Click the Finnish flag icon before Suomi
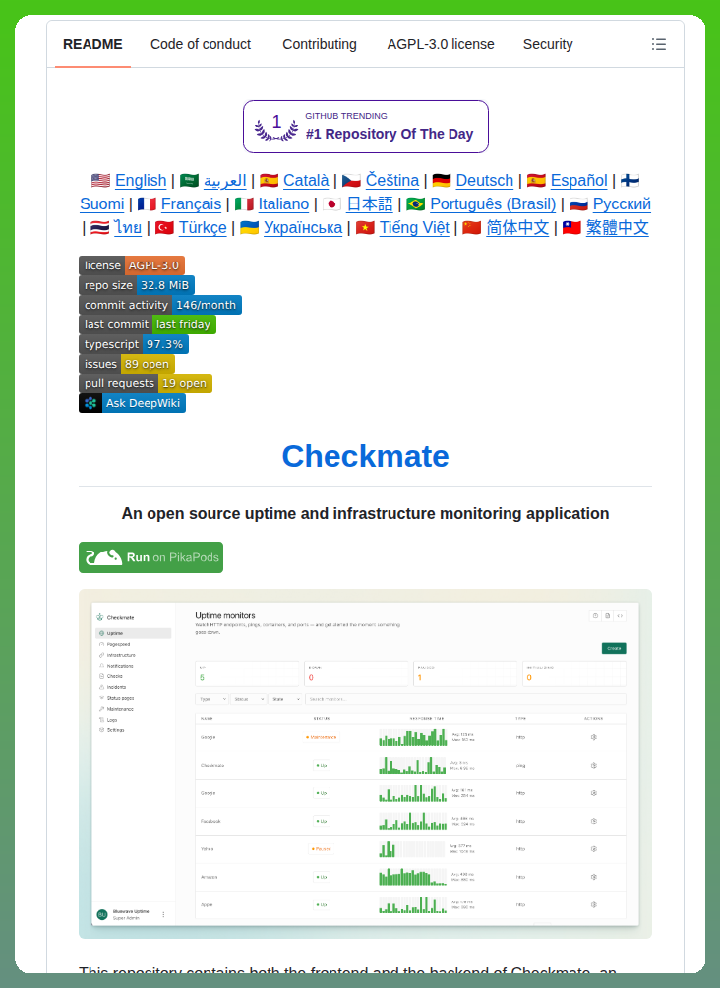The height and width of the screenshot is (988, 720). click(x=630, y=181)
